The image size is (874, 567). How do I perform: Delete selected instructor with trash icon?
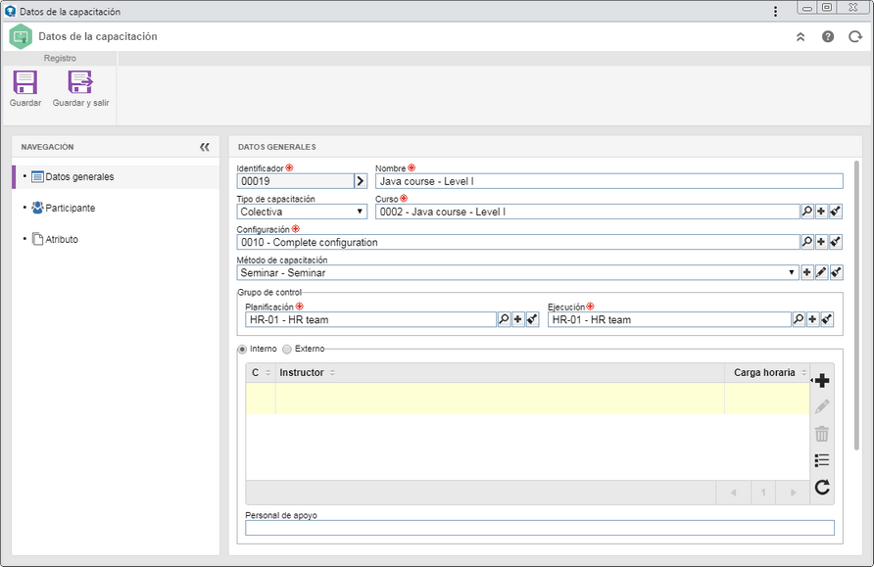click(822, 433)
